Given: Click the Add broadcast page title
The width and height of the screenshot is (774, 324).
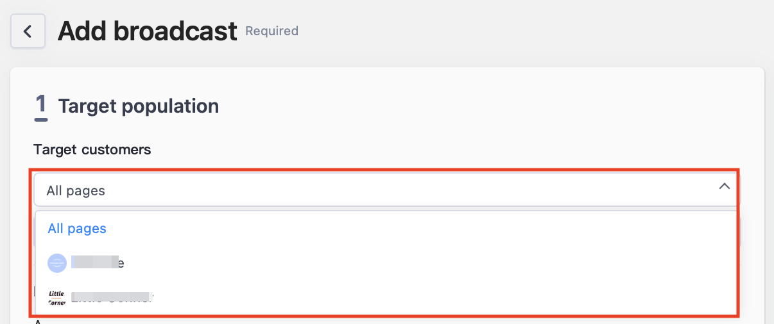Looking at the screenshot, I should (148, 31).
